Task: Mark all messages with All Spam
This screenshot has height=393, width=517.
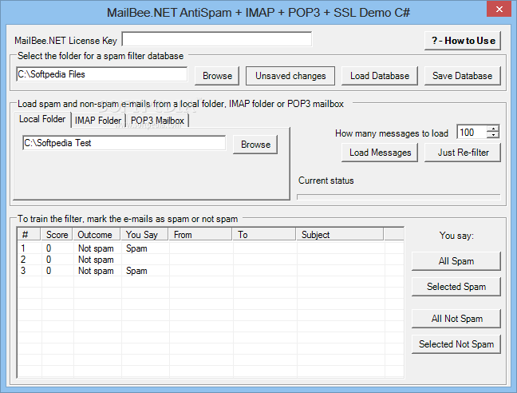Action: click(456, 261)
